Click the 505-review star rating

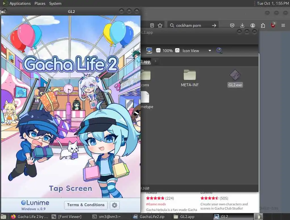click(209, 198)
